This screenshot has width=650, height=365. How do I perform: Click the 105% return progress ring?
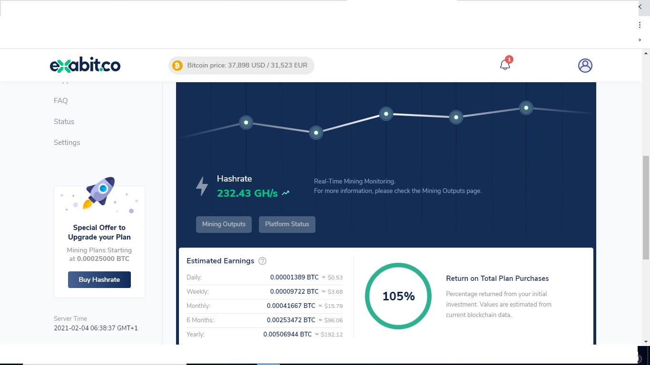tap(398, 296)
